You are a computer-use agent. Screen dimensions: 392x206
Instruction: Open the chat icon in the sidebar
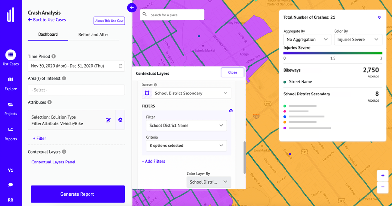[x=11, y=185]
